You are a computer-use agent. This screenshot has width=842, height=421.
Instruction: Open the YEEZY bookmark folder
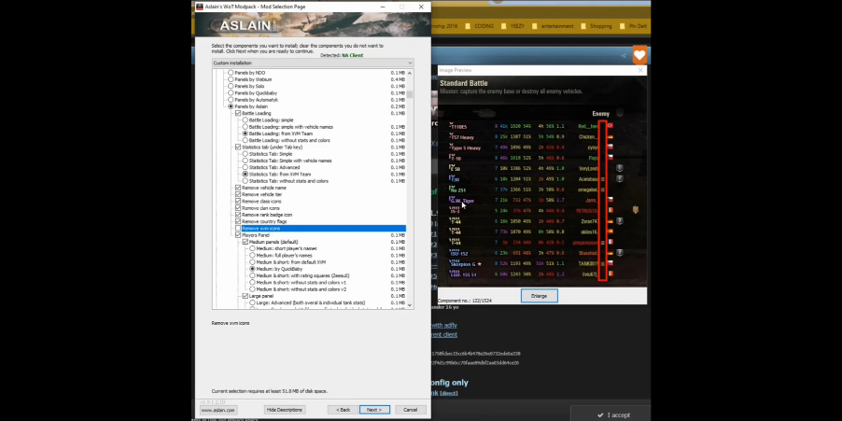pos(512,26)
